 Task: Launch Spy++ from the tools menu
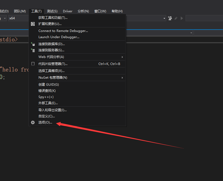pyautogui.click(x=46, y=97)
